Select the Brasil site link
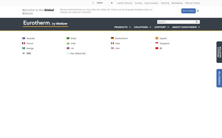 [x=73, y=38]
